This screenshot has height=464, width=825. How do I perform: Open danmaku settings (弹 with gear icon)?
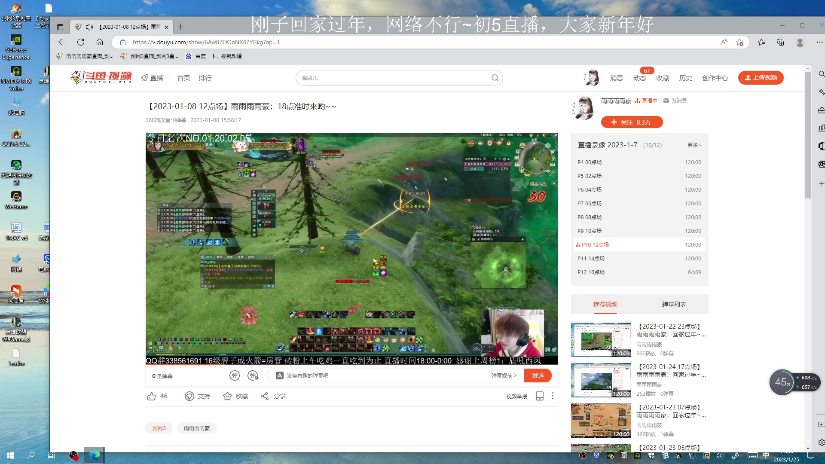click(x=253, y=375)
